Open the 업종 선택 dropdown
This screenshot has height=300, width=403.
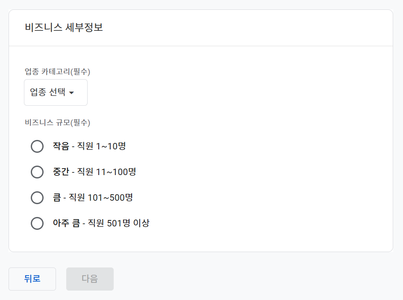click(56, 92)
